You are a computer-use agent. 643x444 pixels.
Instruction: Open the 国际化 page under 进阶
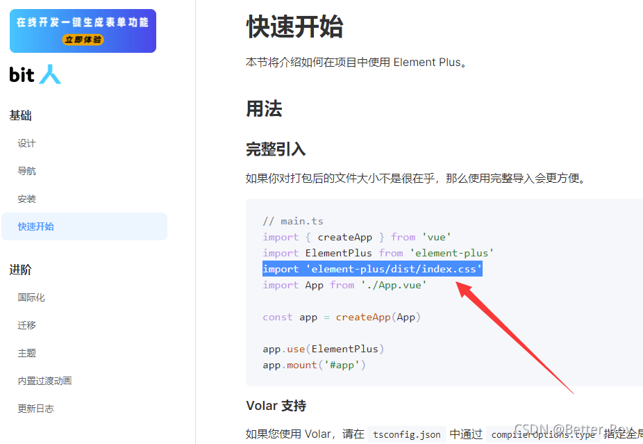32,297
